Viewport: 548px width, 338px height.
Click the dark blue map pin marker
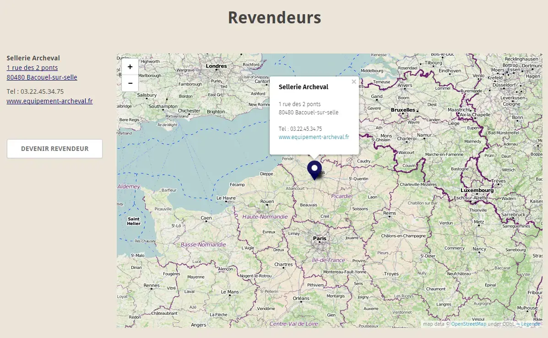click(x=314, y=169)
